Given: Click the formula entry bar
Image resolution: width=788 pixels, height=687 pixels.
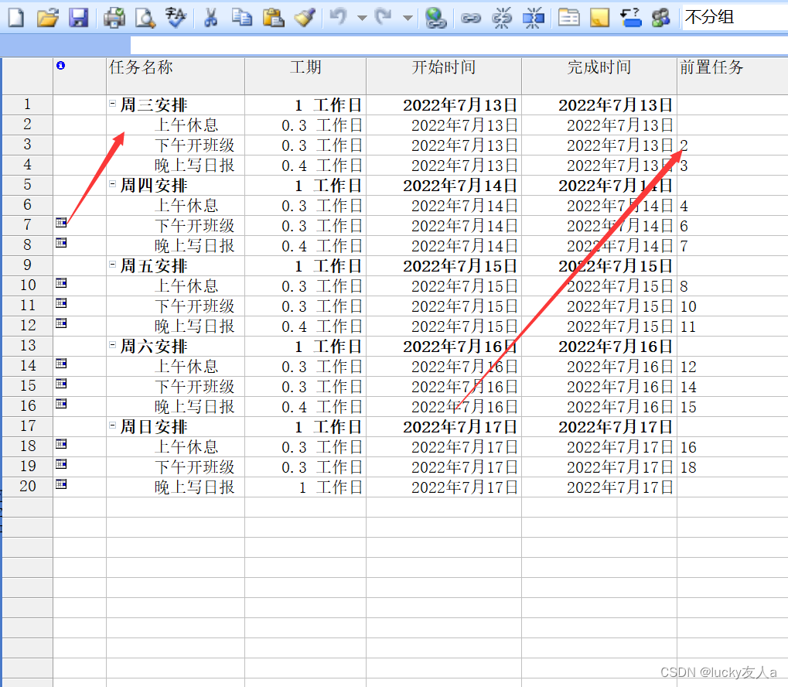Looking at the screenshot, I should 459,46.
